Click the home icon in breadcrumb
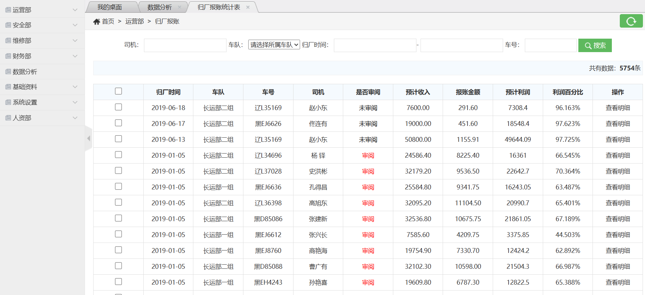This screenshot has width=645, height=295. (x=96, y=22)
